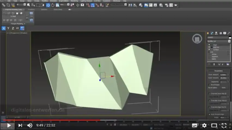The image size is (232, 130).
Task: Click the object color swatch
Action: [x=230, y=37]
